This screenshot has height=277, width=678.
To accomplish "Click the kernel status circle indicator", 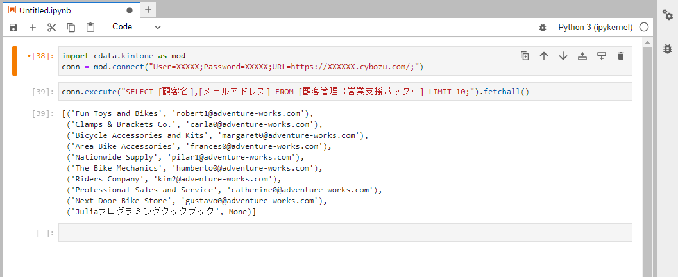I will [644, 28].
